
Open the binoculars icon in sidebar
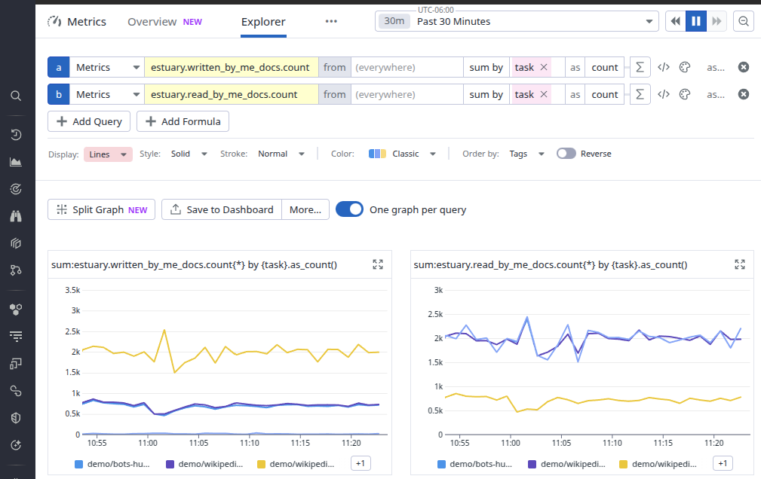16,216
